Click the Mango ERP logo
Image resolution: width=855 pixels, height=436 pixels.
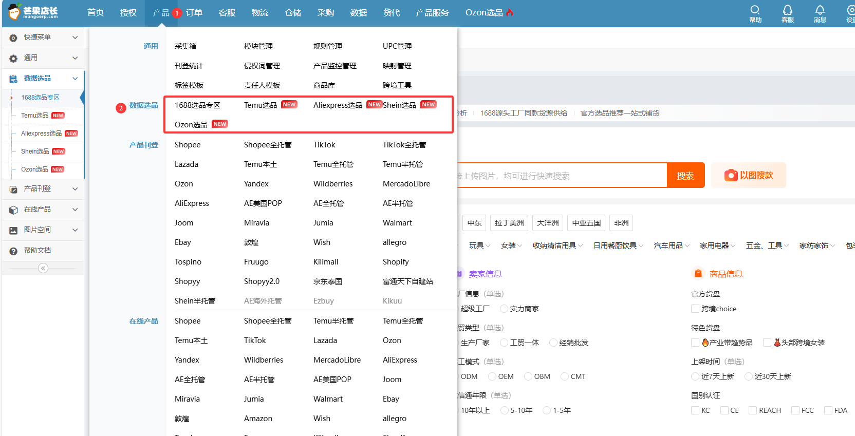pos(33,12)
